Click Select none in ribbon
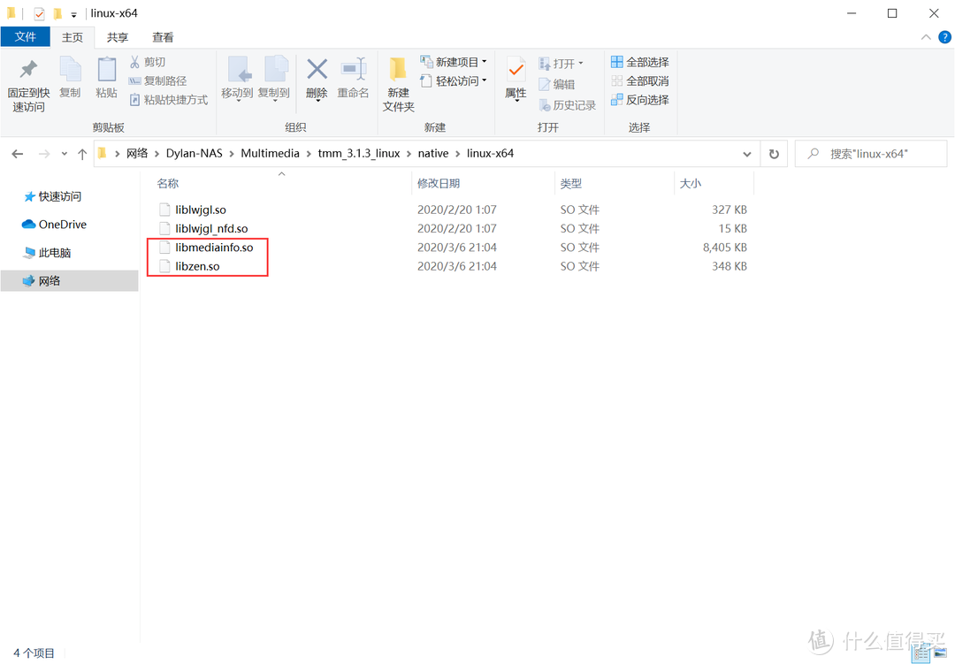The width and height of the screenshot is (955, 664). [639, 81]
